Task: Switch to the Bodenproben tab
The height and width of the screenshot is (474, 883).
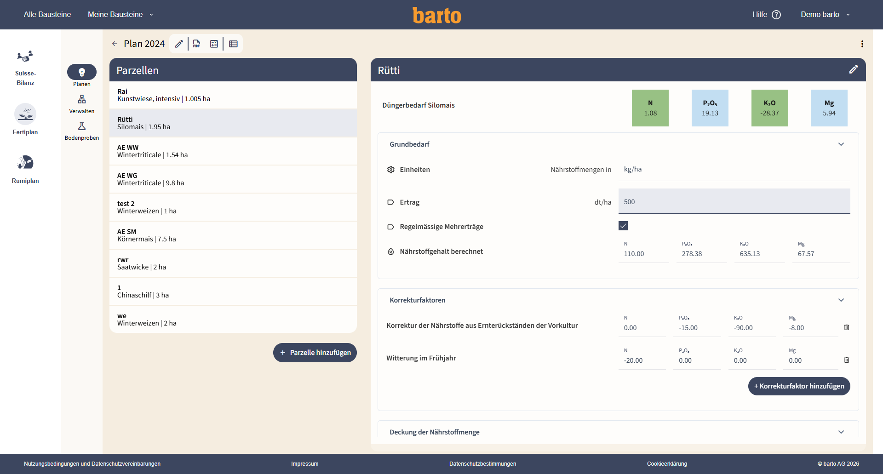Action: pos(82,131)
